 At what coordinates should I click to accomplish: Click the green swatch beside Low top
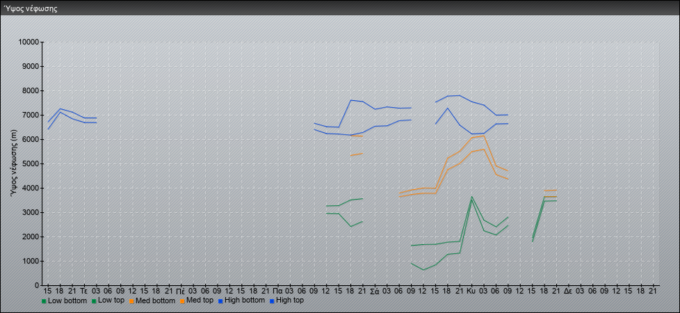tap(94, 300)
